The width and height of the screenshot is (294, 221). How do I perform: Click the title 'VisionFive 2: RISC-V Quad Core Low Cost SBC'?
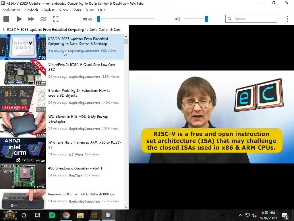[x=82, y=67]
